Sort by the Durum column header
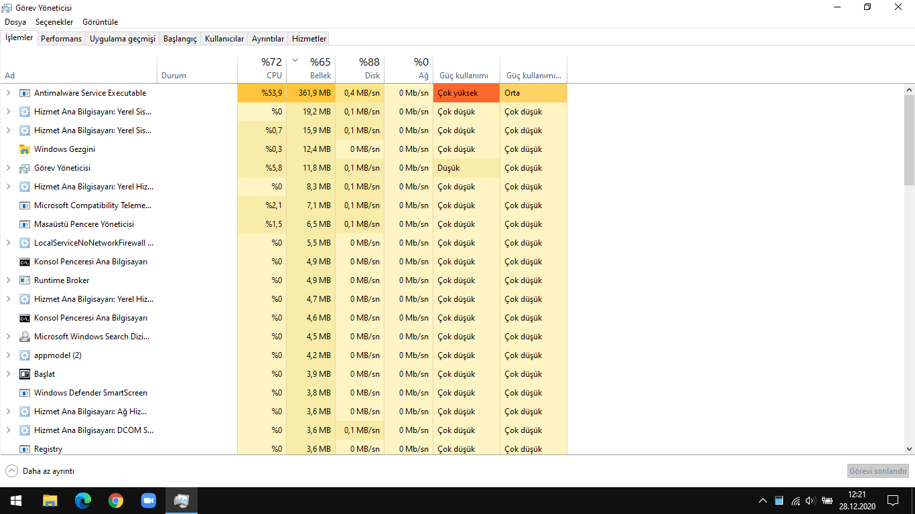Image resolution: width=915 pixels, height=514 pixels. coord(198,69)
